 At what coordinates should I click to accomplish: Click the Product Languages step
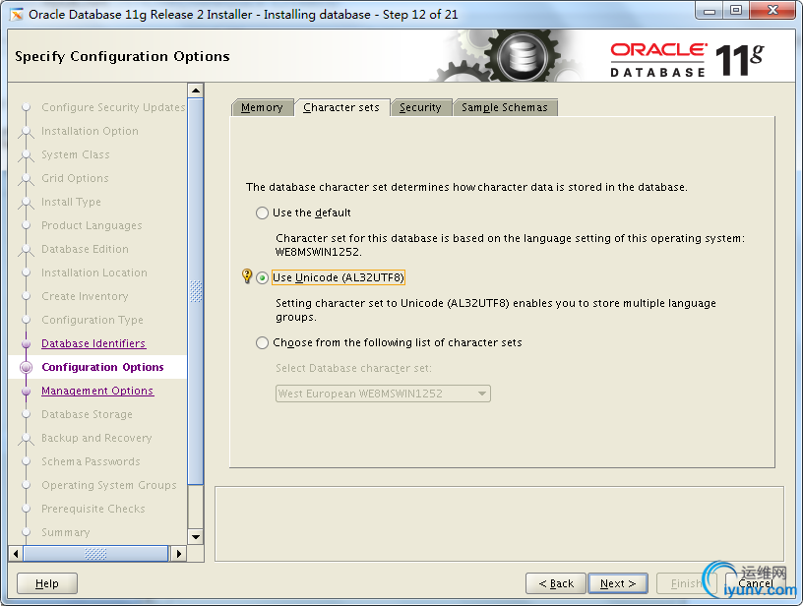92,225
